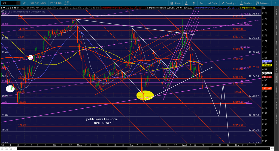279x151 pixels.
Task: Click the S&P 500 INDEX description
Action: [38, 3]
